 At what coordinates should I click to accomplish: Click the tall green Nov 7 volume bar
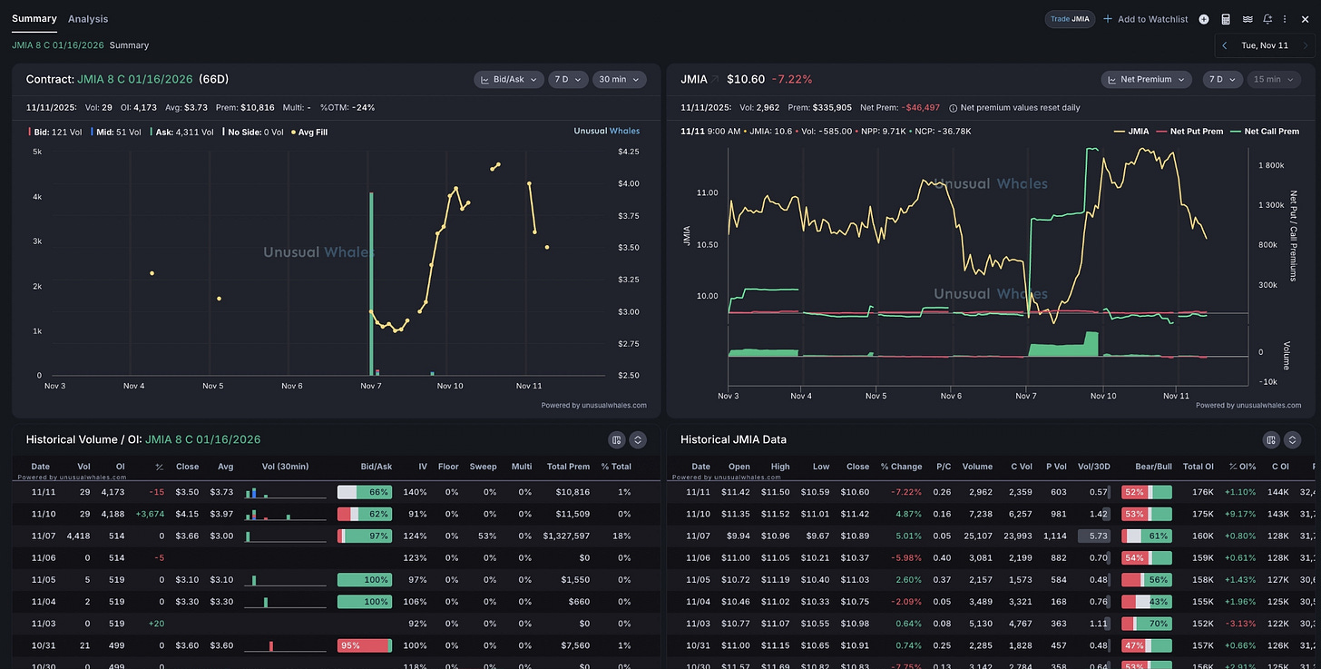(372, 283)
